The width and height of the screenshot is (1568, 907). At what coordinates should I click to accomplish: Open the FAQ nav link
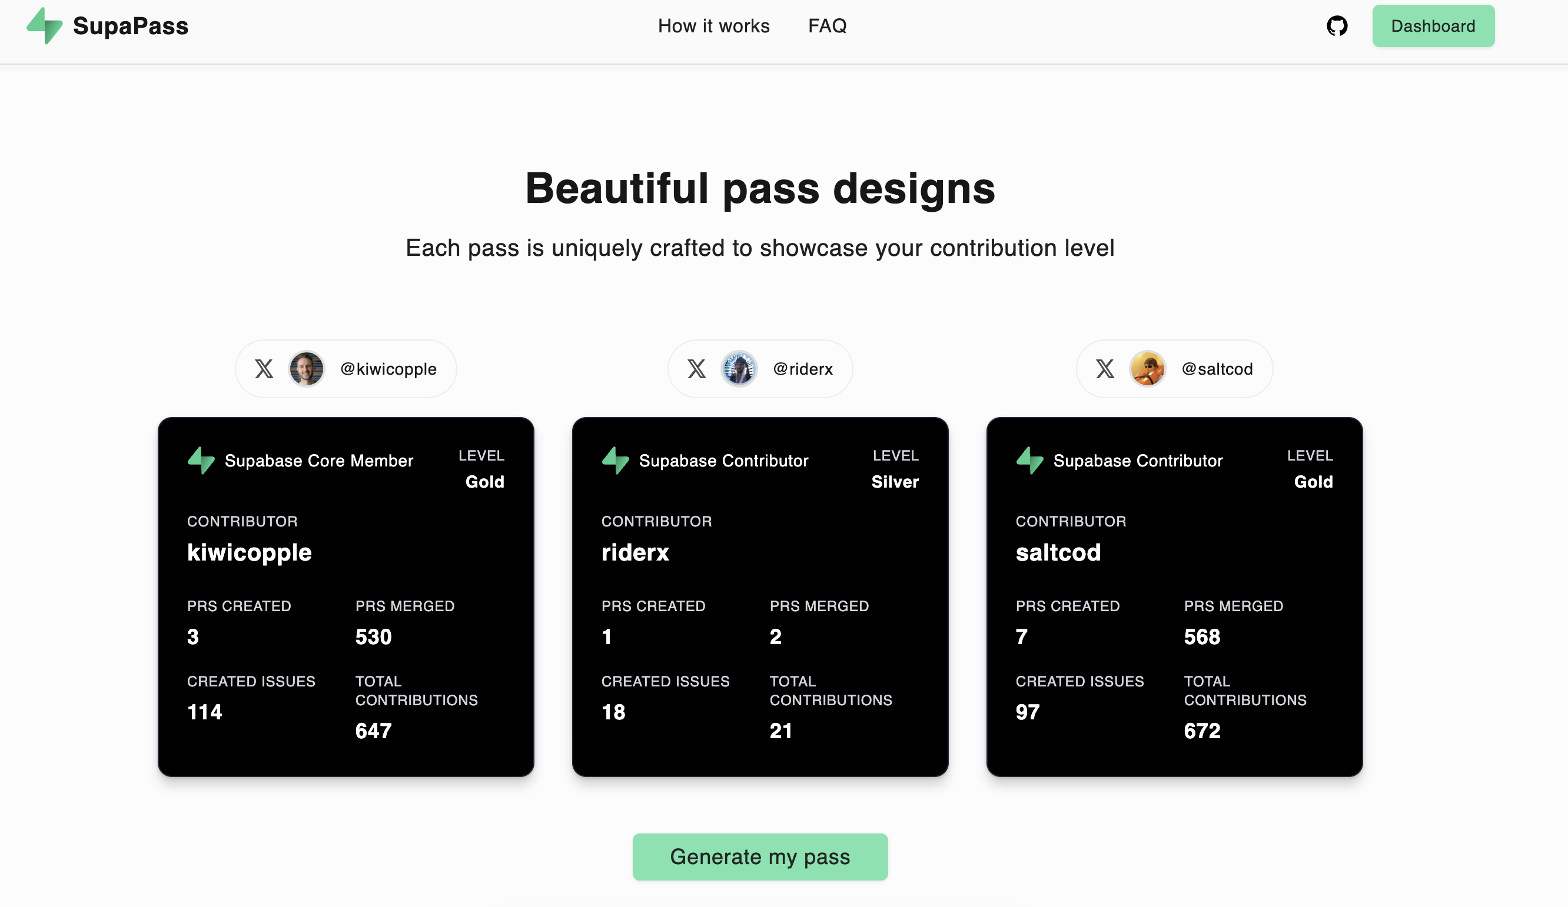coord(827,26)
